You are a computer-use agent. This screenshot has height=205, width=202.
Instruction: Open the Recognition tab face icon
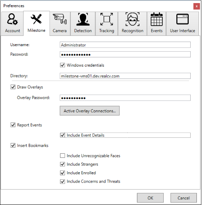[x=132, y=19]
